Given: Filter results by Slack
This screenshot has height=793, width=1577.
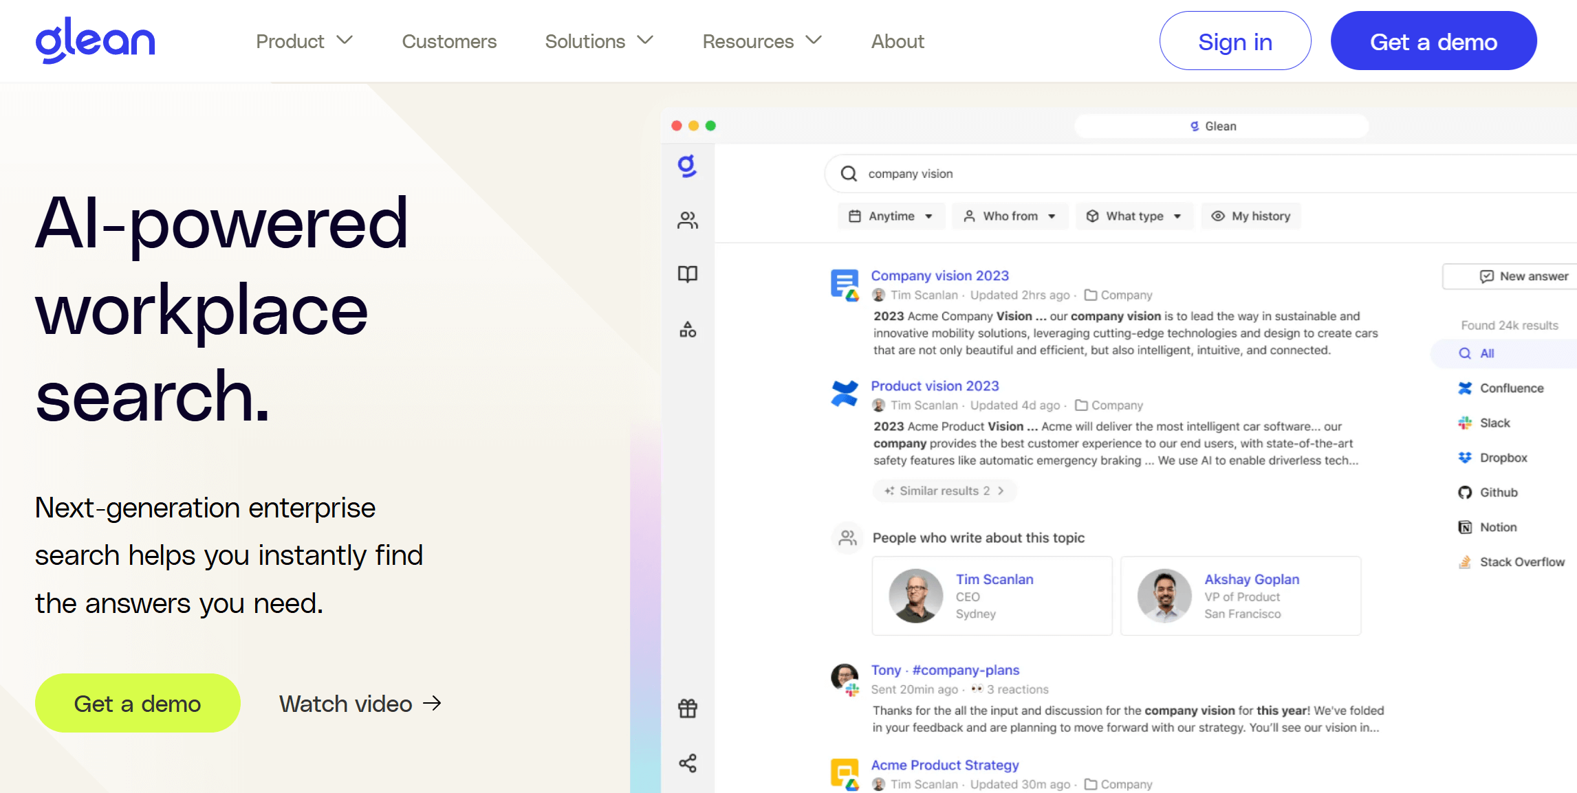Looking at the screenshot, I should coord(1484,423).
